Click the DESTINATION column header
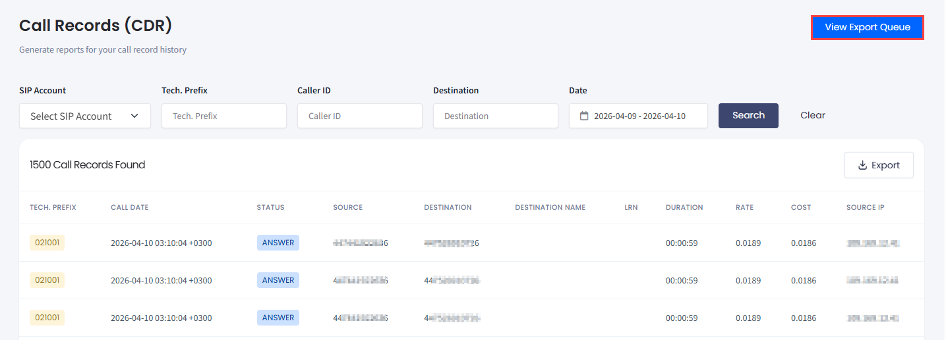946x340 pixels. 448,207
